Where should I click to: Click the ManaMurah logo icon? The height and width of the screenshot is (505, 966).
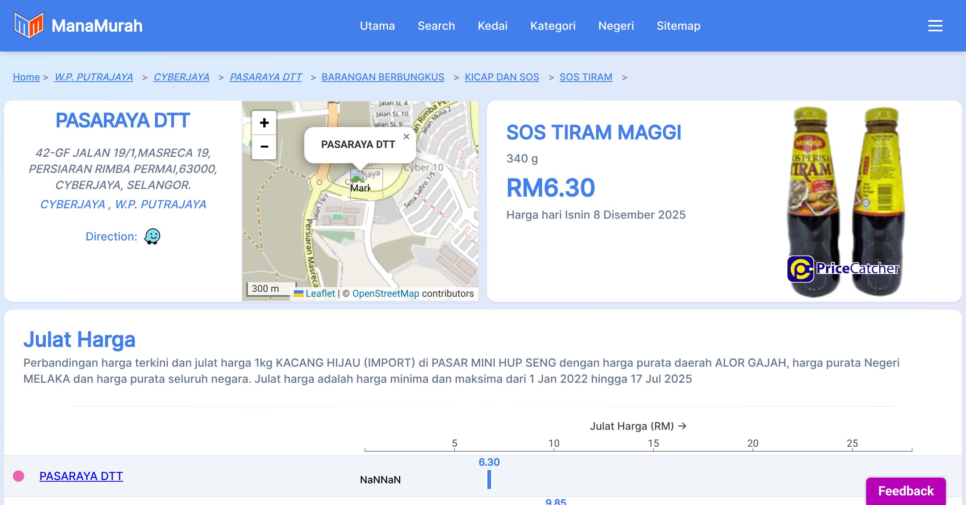point(29,25)
